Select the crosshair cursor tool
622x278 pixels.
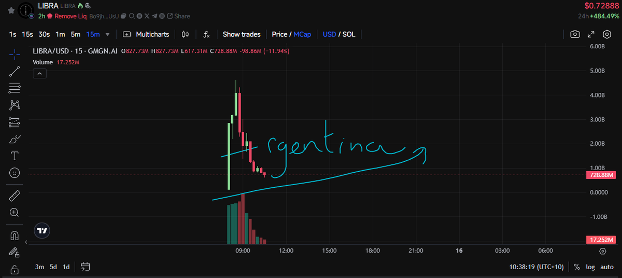click(15, 54)
